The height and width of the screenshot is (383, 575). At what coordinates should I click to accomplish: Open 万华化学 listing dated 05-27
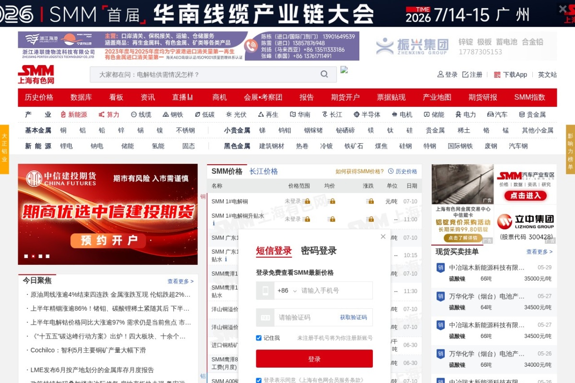point(494,302)
